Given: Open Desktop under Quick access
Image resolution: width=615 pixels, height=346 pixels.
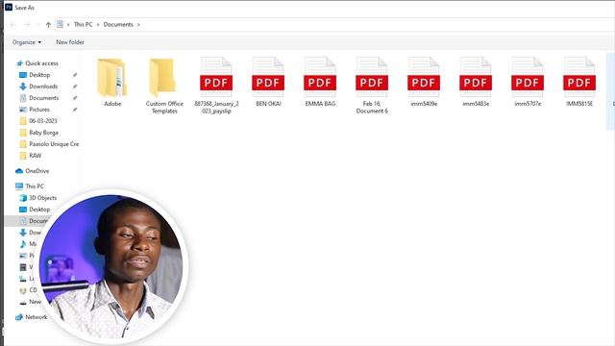Looking at the screenshot, I should pyautogui.click(x=35, y=75).
